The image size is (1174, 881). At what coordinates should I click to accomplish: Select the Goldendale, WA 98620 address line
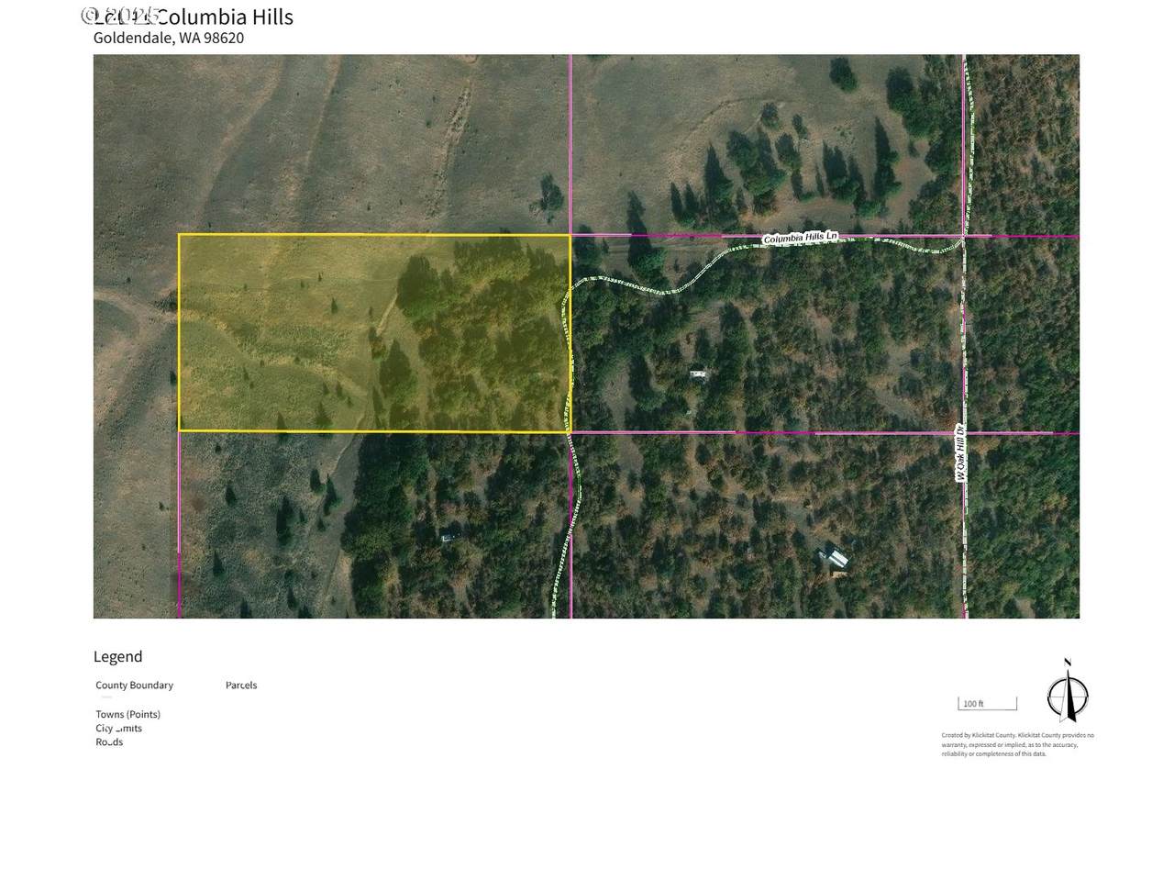[168, 38]
